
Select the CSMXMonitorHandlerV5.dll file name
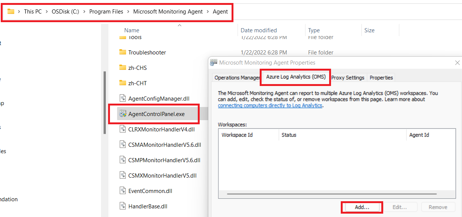163,176
